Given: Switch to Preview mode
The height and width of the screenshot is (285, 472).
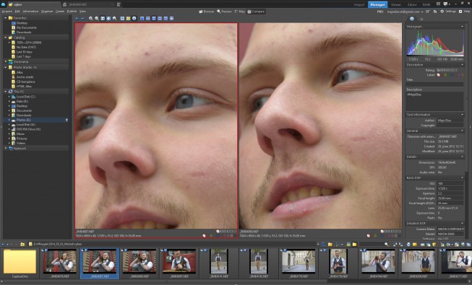Looking at the screenshot, I should 224,12.
